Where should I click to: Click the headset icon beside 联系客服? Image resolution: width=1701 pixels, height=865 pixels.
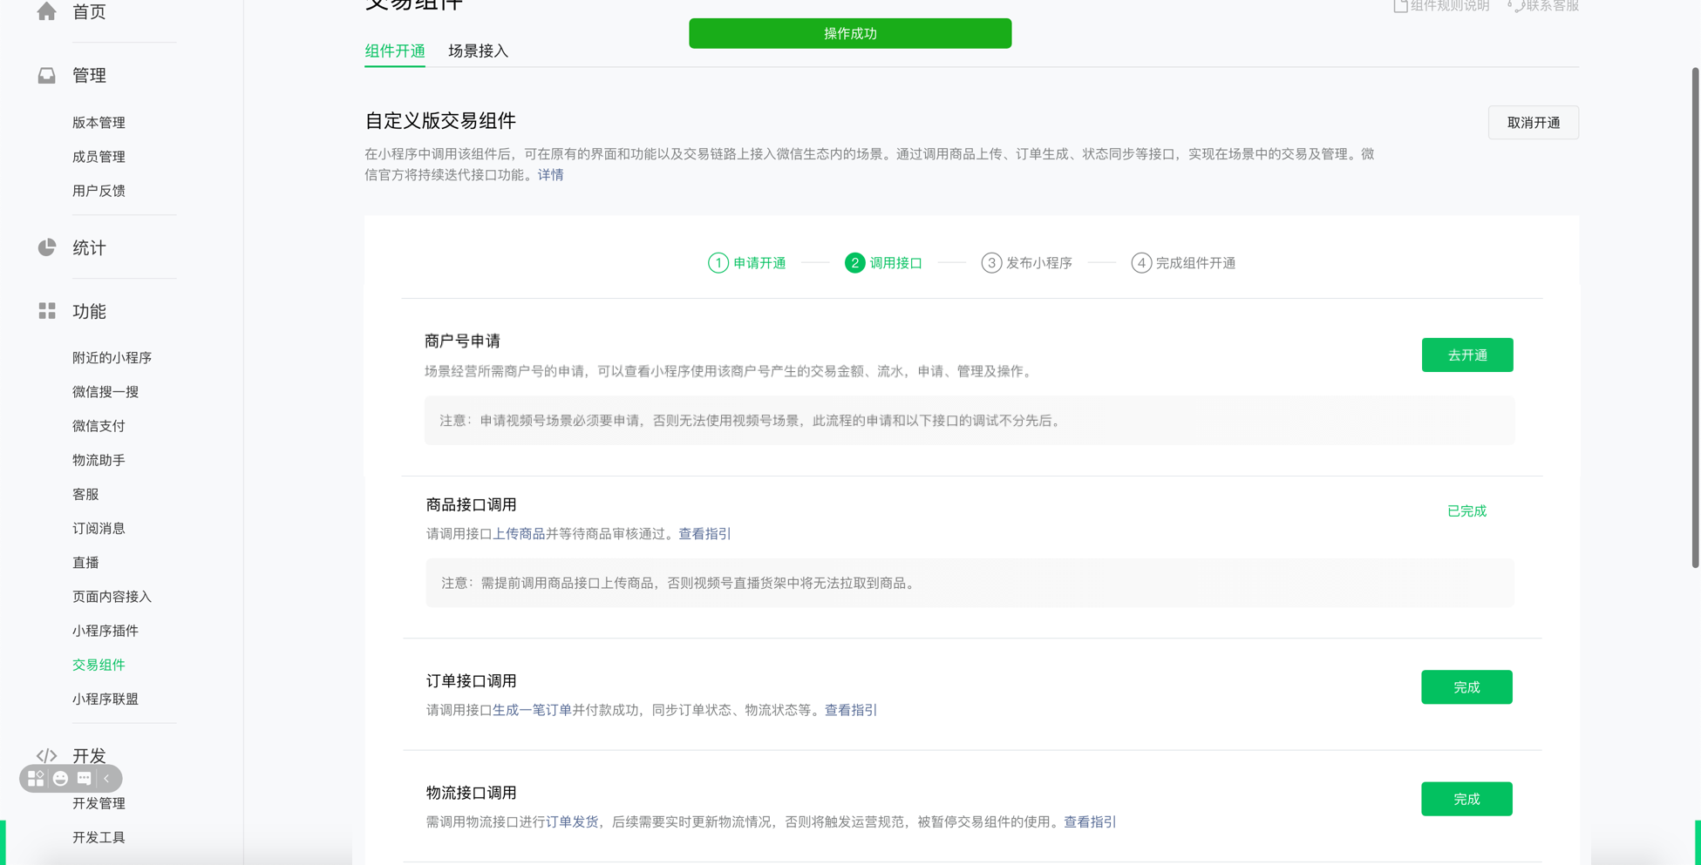[1515, 5]
